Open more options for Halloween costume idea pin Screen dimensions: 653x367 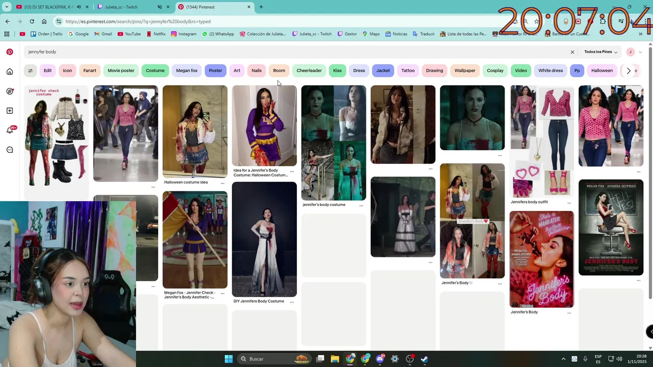tap(222, 183)
